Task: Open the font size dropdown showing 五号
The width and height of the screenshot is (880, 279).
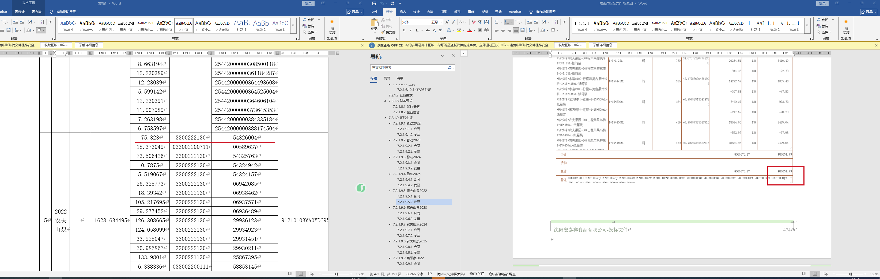Action: [x=441, y=22]
